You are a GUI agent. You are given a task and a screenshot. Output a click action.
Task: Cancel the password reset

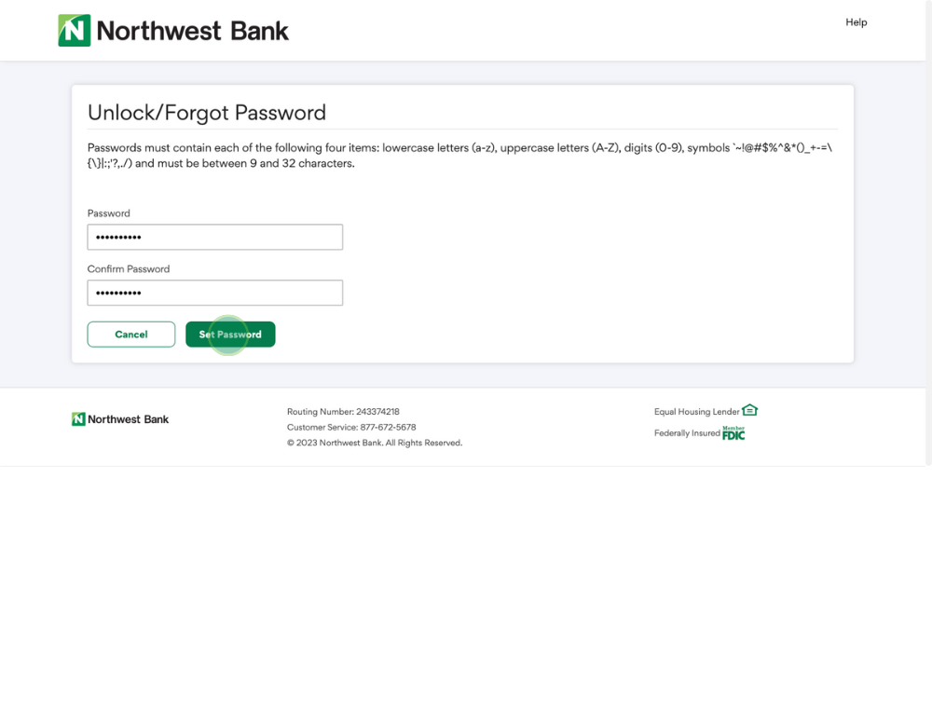pos(131,335)
